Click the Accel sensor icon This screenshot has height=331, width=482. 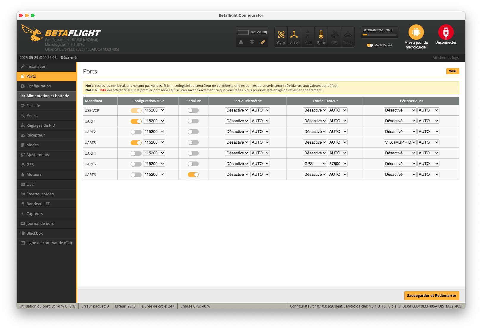294,34
